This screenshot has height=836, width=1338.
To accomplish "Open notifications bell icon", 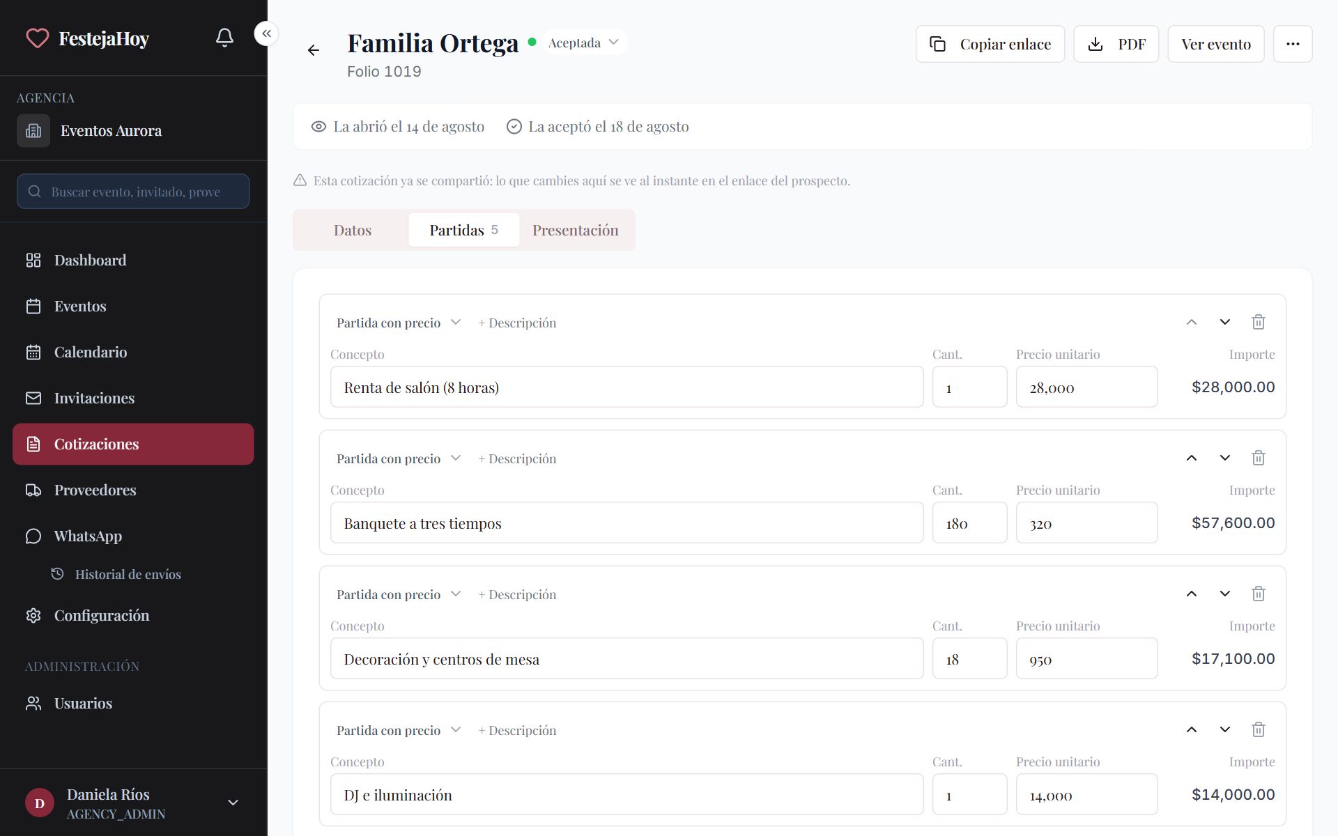I will pyautogui.click(x=224, y=38).
